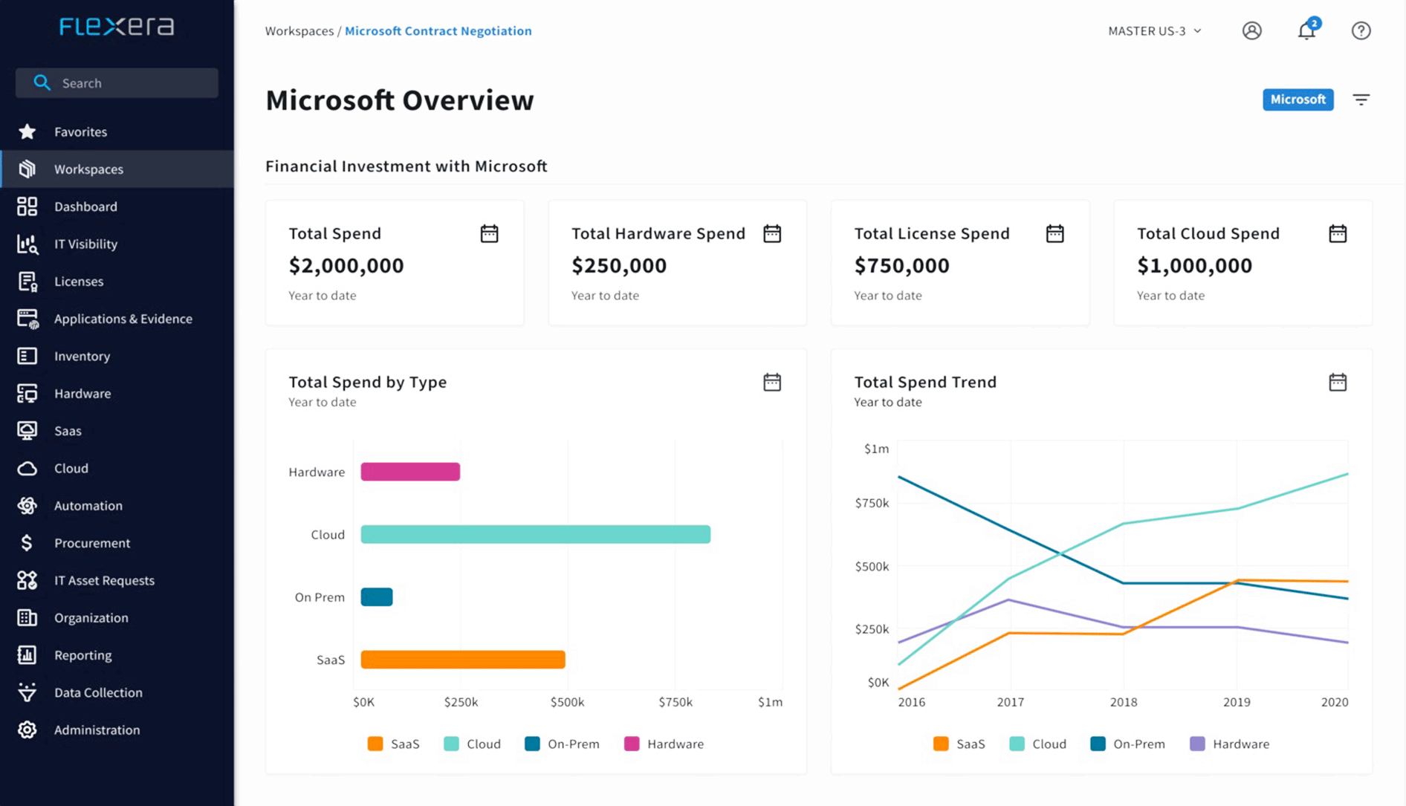Click the teal Cloud bar in chart
This screenshot has width=1406, height=806.
[x=535, y=534]
